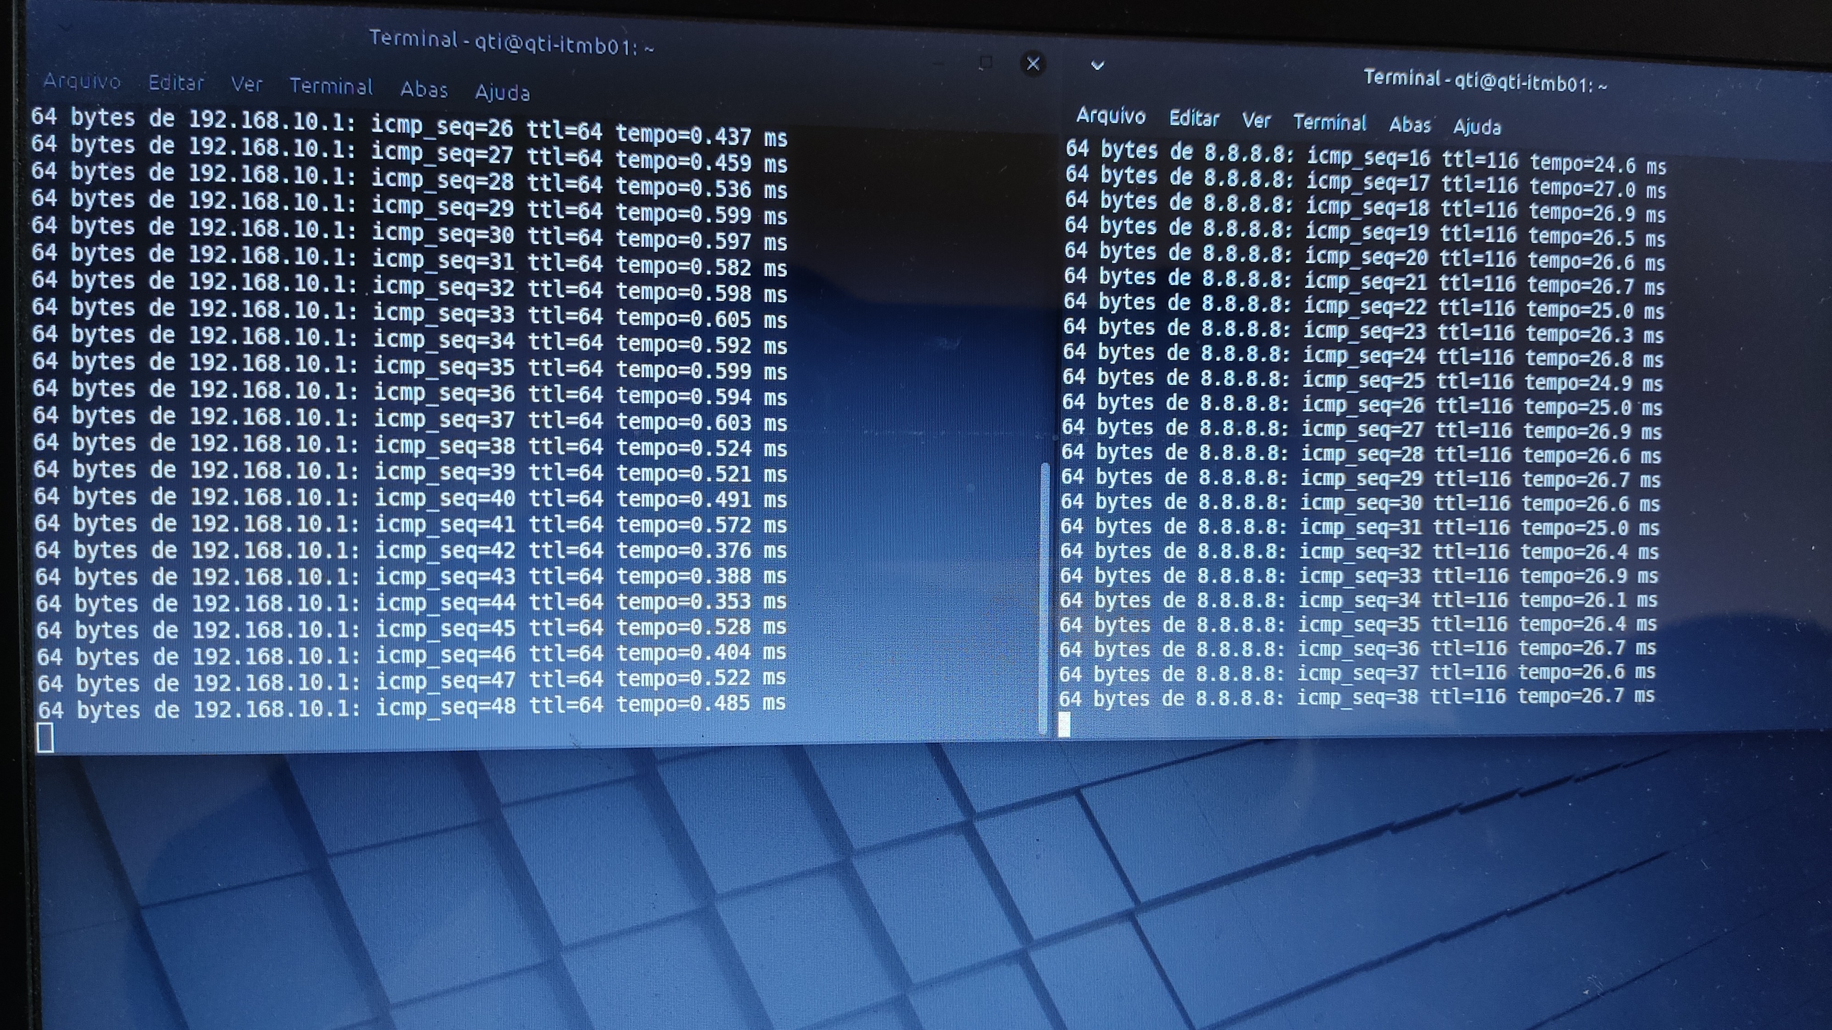The height and width of the screenshot is (1030, 1832).
Task: Open Editar menu in 192.168.10.1 ping terminal
Action: [x=176, y=83]
